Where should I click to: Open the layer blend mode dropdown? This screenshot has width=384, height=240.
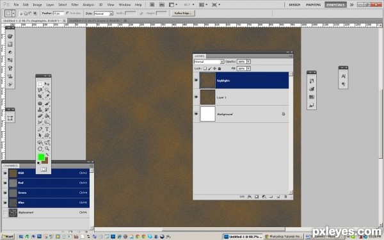tap(209, 61)
